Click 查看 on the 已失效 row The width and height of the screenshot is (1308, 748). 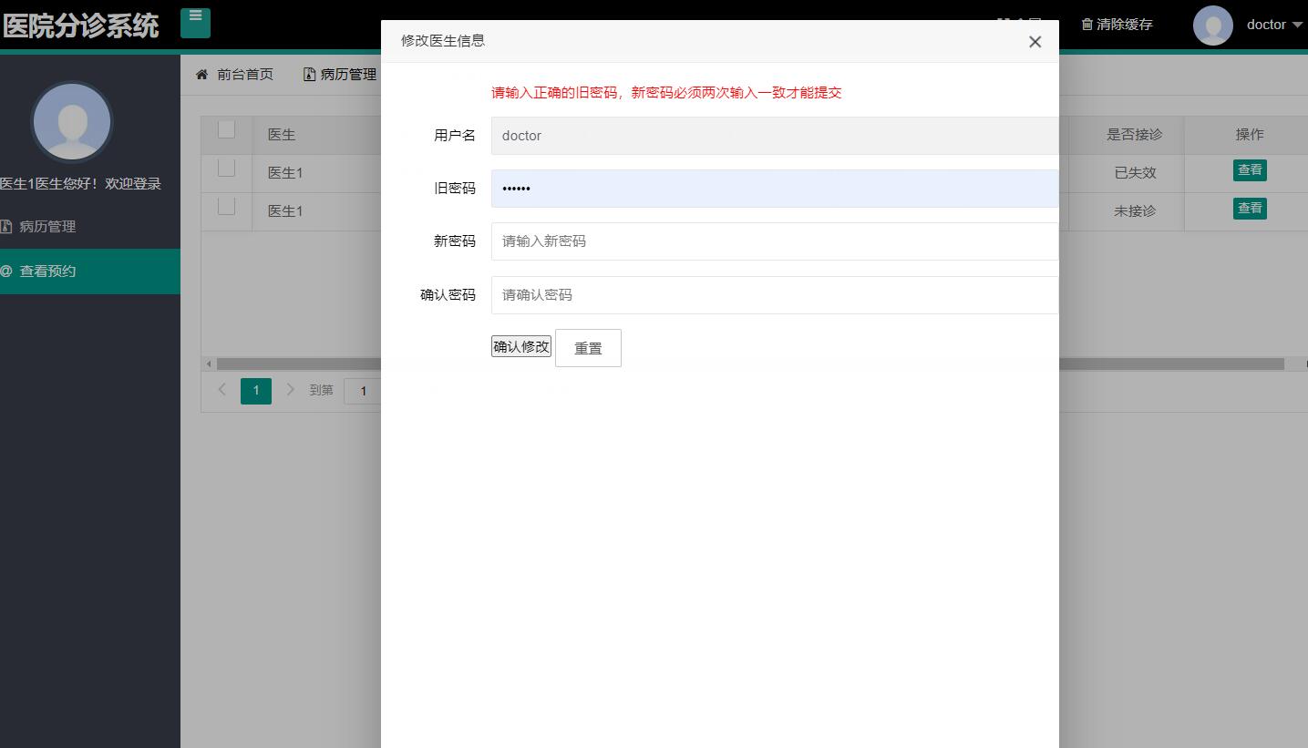[x=1250, y=170]
